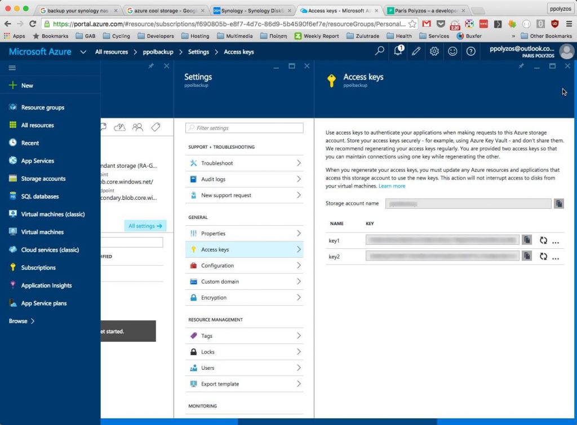Image resolution: width=577 pixels, height=425 pixels.
Task: Bookmark this page with the star
Action: 412,24
